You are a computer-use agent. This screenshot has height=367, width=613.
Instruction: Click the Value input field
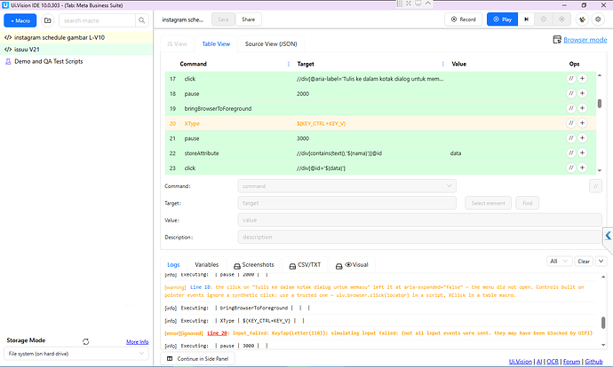[419, 220]
